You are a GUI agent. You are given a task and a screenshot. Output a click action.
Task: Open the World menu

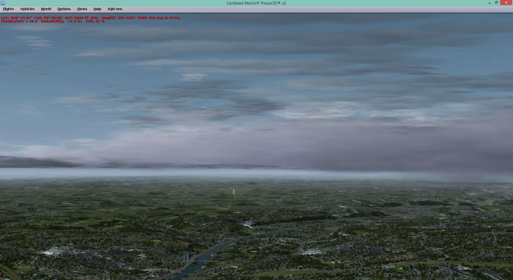coord(46,9)
